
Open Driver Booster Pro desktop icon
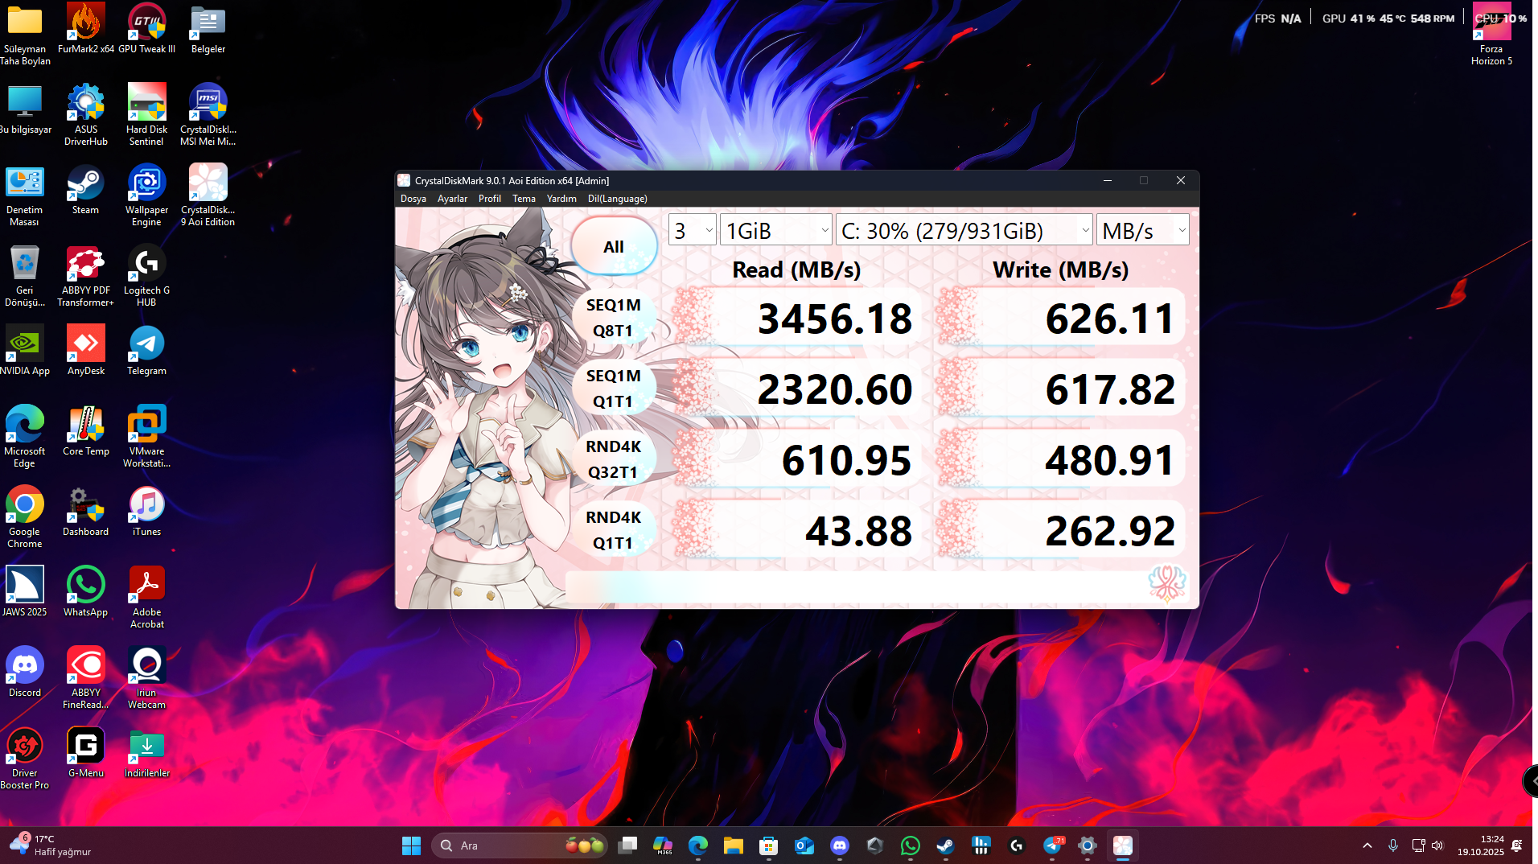pyautogui.click(x=24, y=758)
